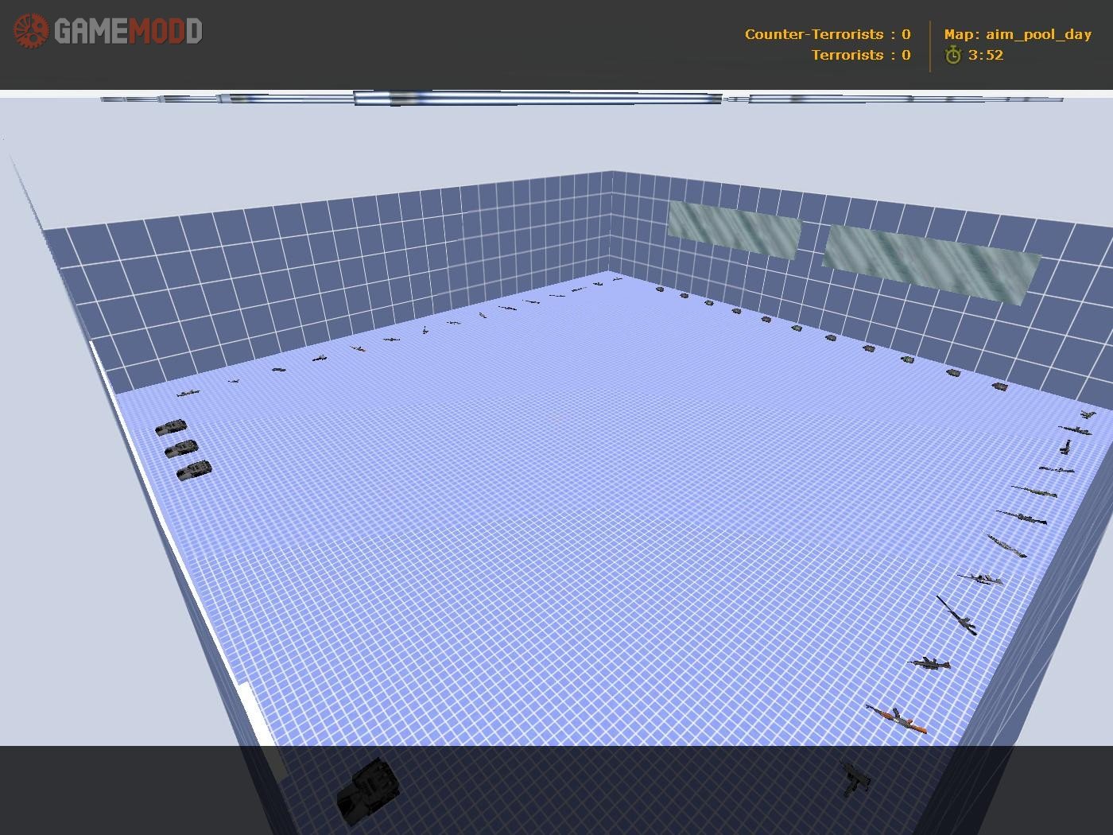Click the large dark armor item bottom-left
The image size is (1113, 835).
coord(366,790)
